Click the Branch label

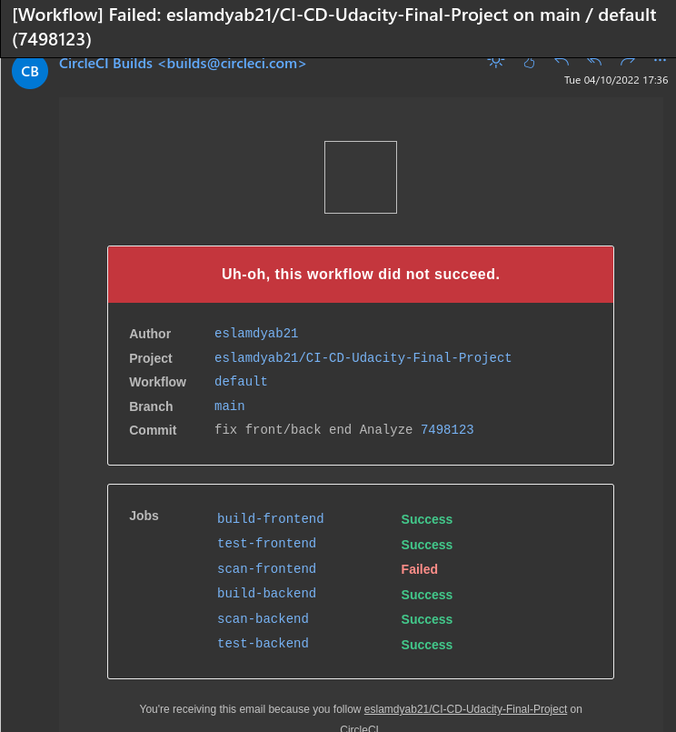[151, 406]
